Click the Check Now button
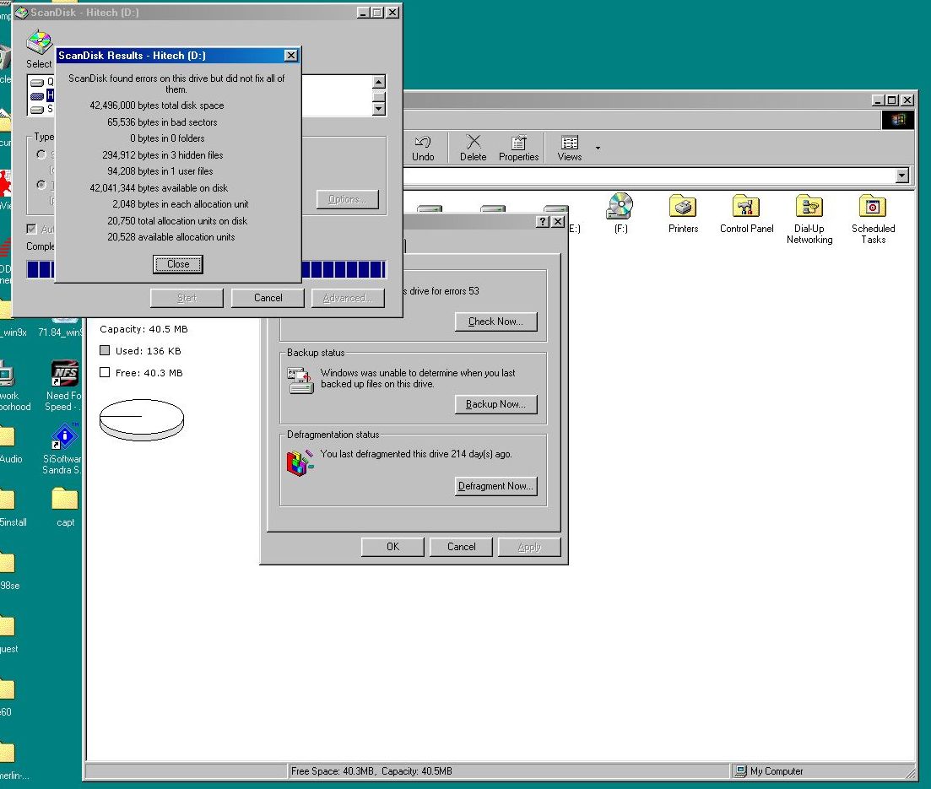 tap(495, 322)
